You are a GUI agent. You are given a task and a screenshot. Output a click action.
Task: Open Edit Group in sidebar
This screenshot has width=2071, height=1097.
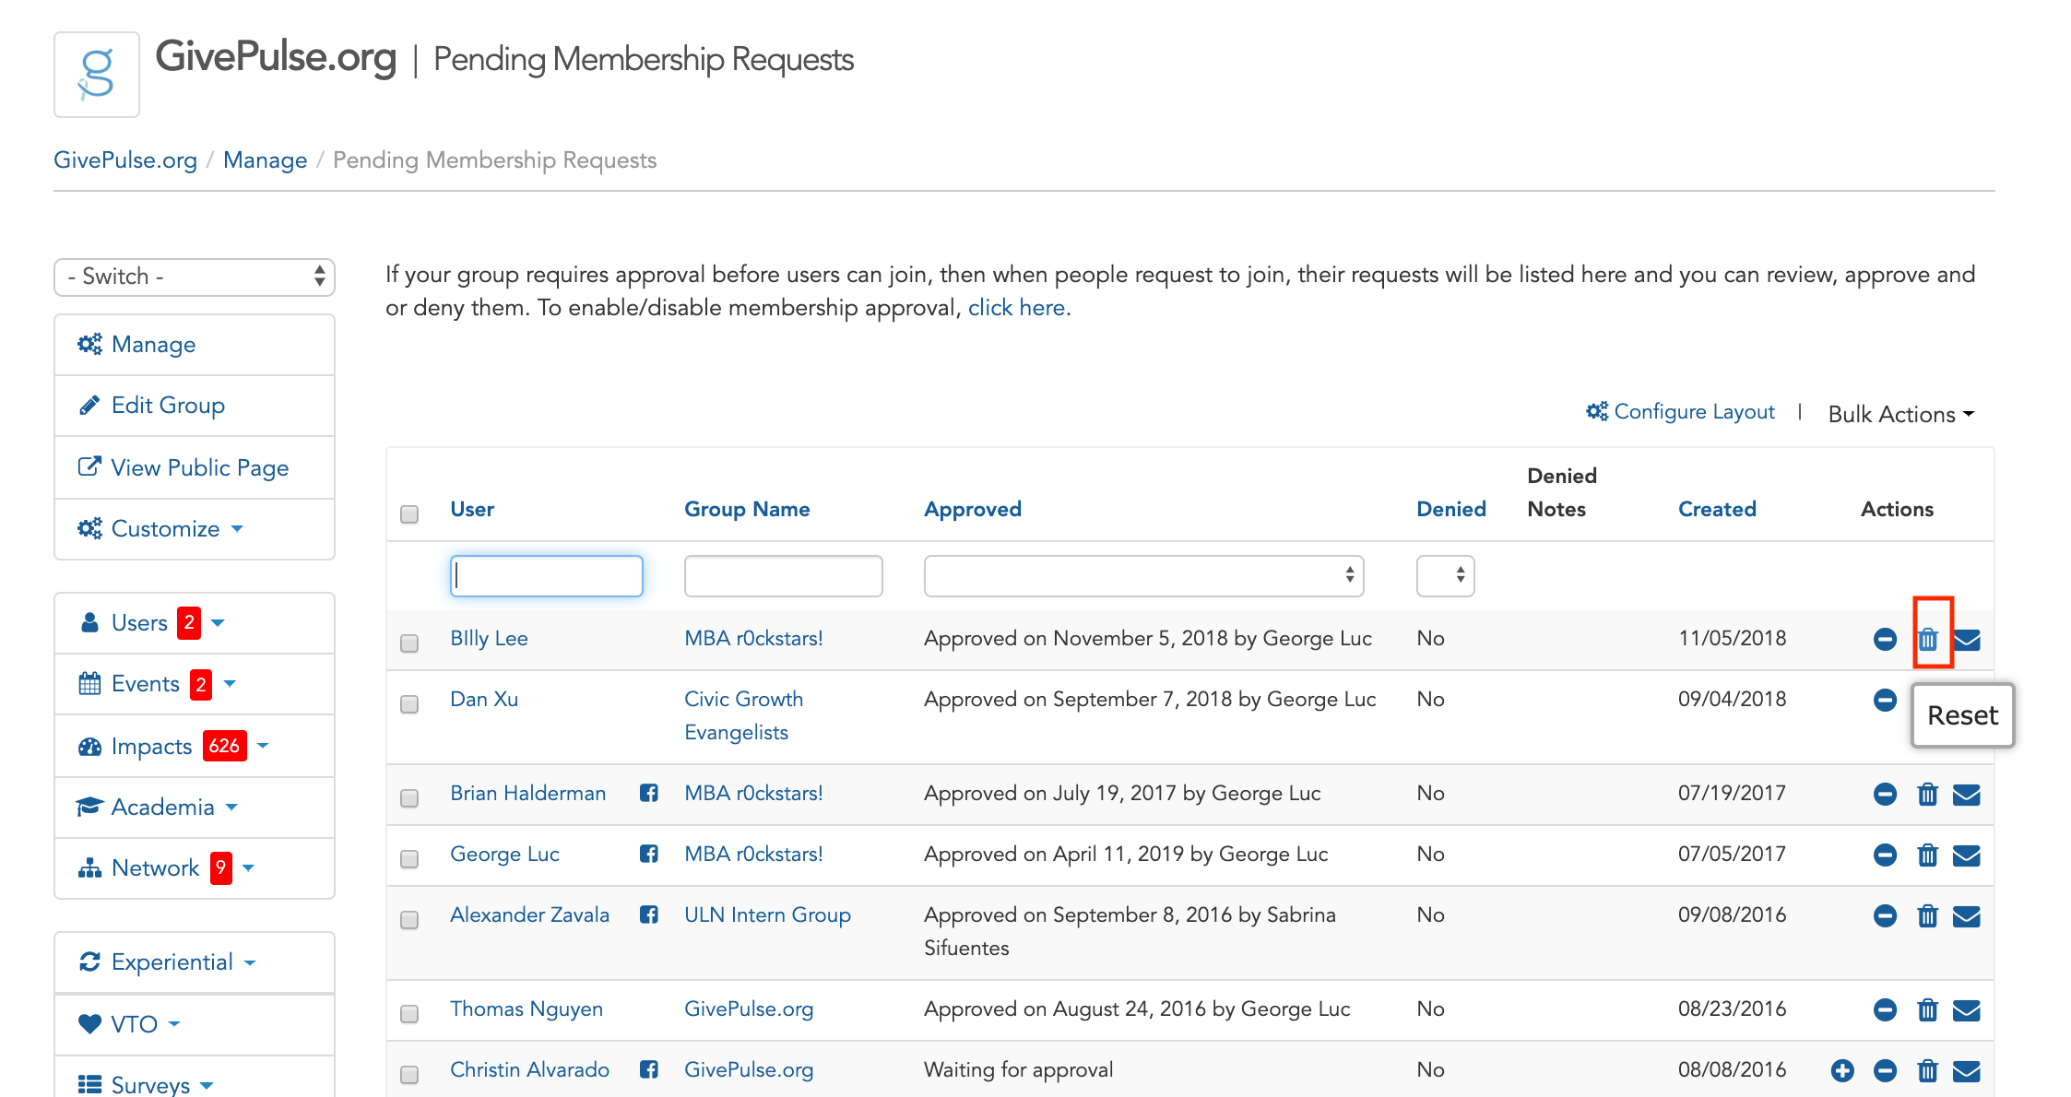(195, 406)
